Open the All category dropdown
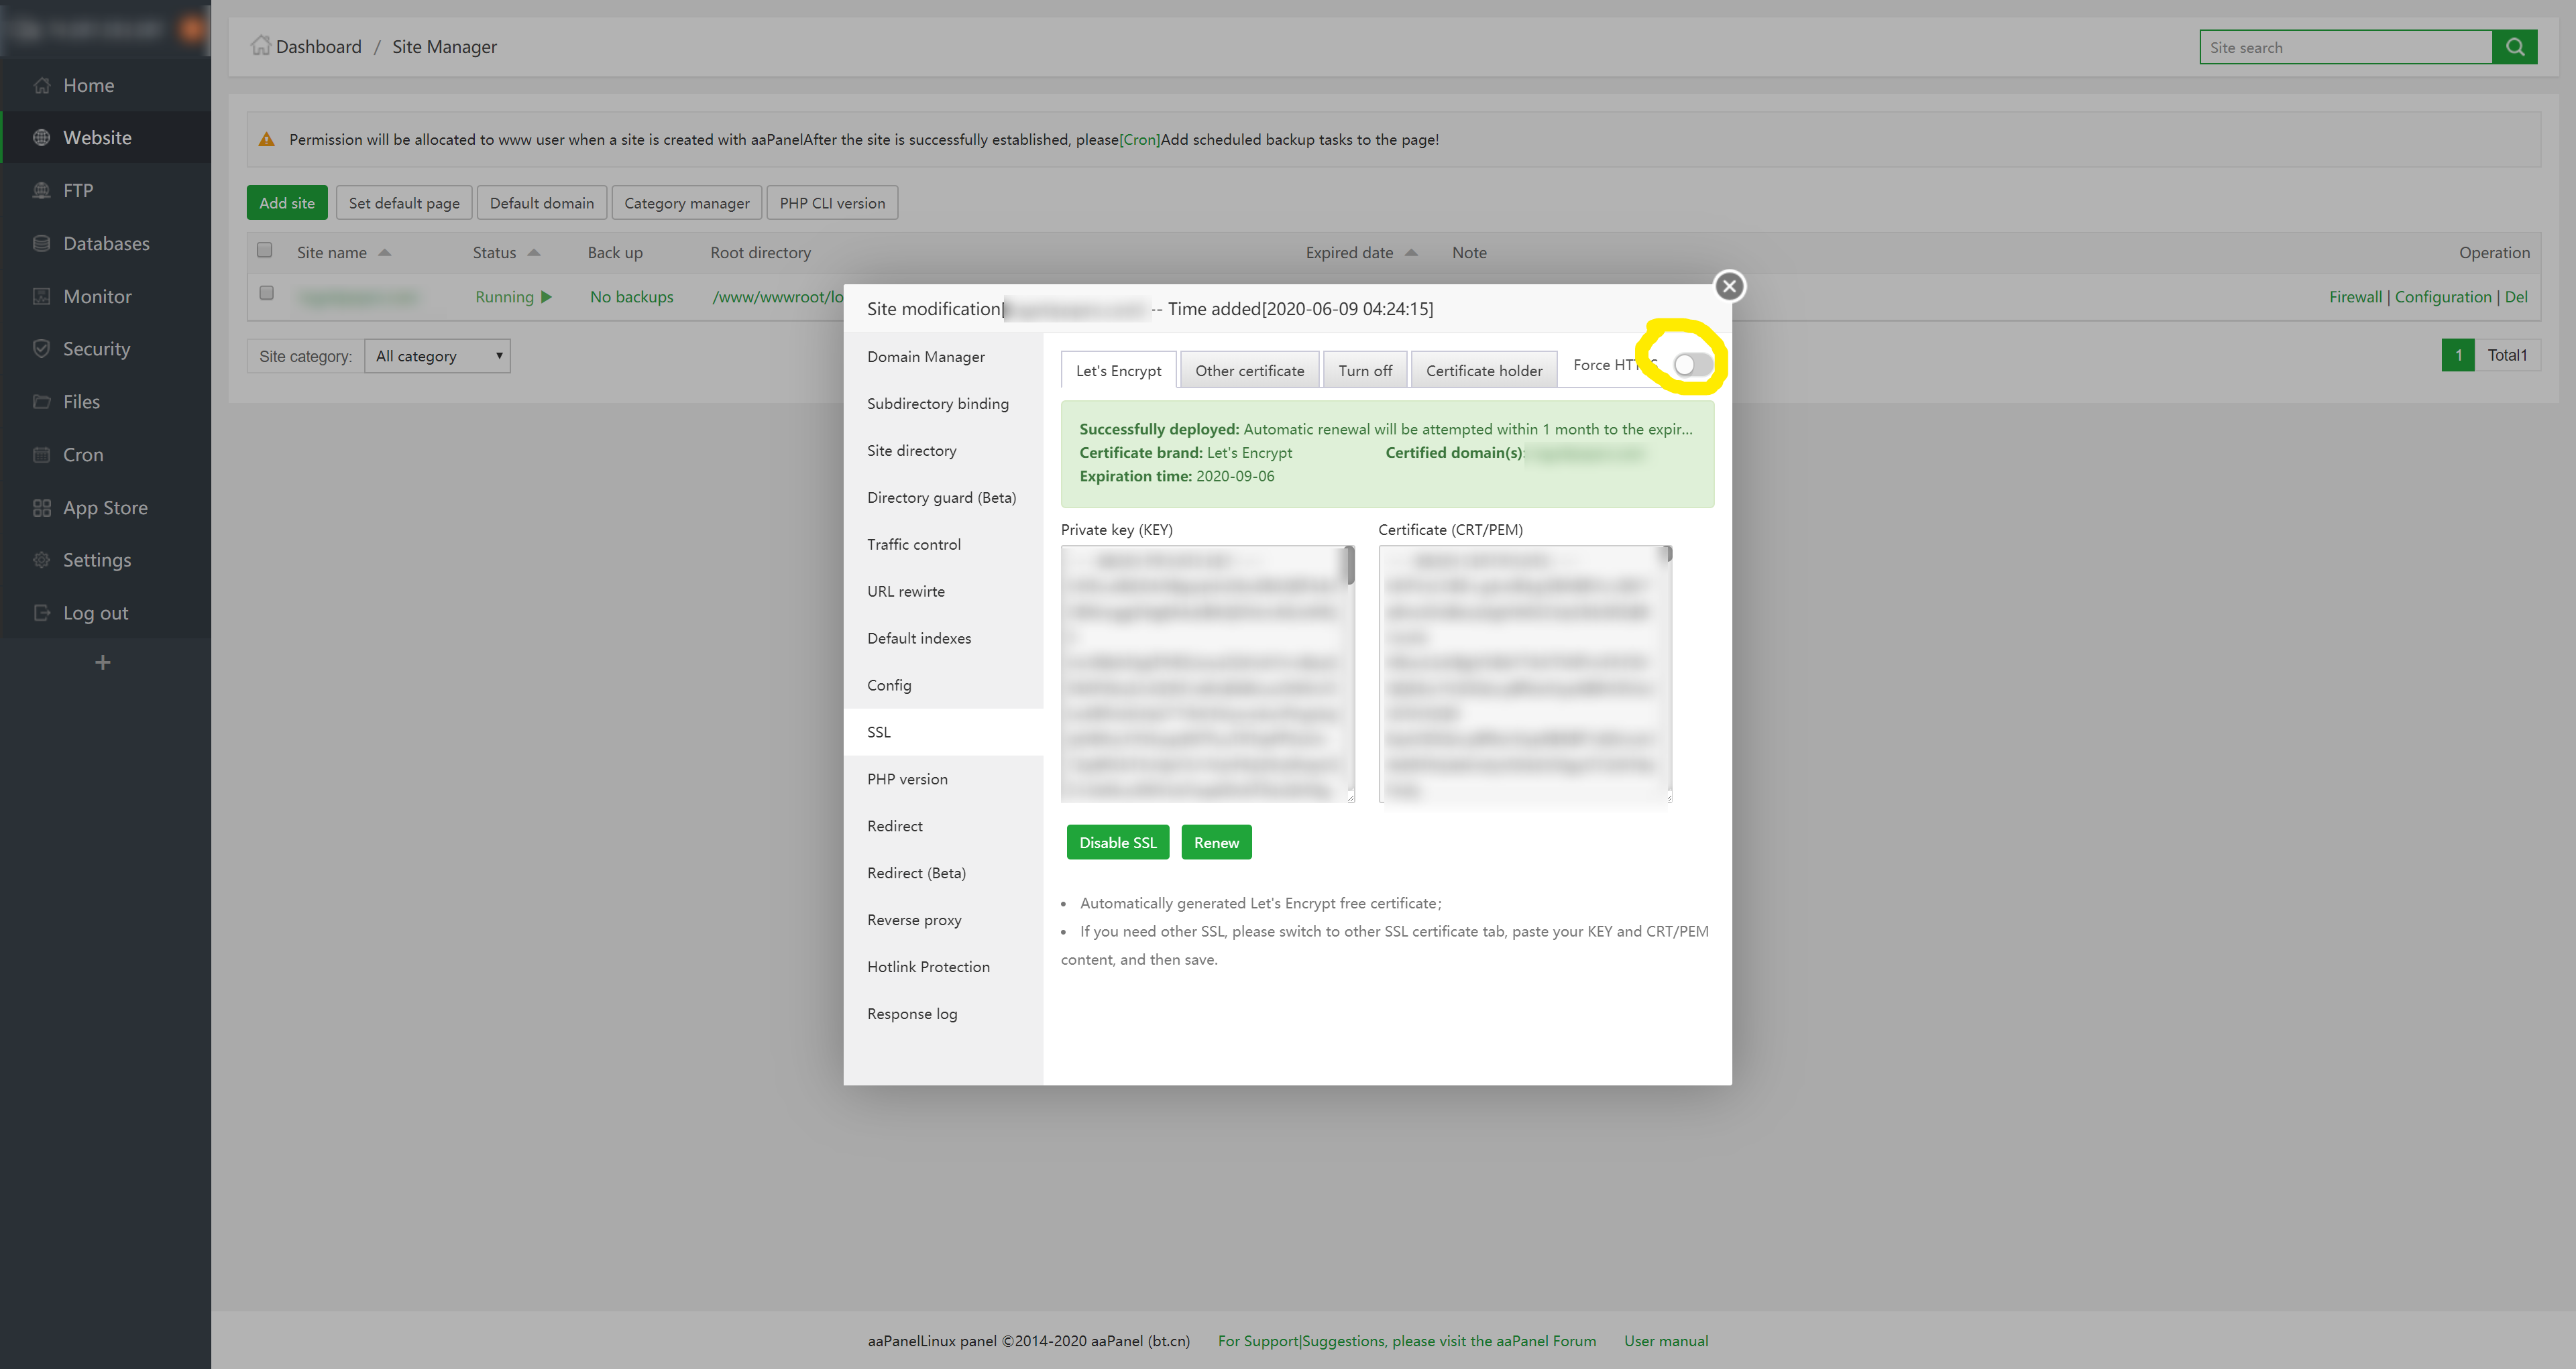The height and width of the screenshot is (1369, 2576). coord(437,355)
